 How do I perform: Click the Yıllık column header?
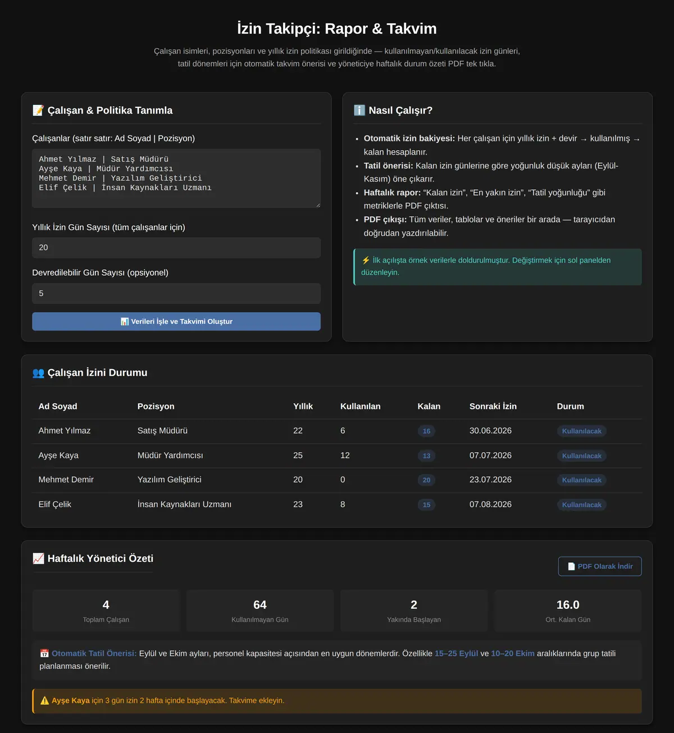coord(303,406)
